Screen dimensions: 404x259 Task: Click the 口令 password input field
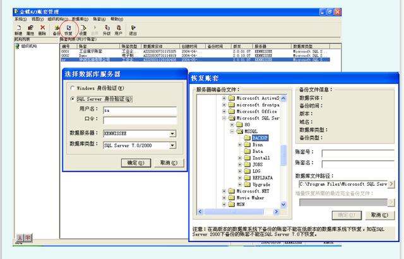pos(140,121)
